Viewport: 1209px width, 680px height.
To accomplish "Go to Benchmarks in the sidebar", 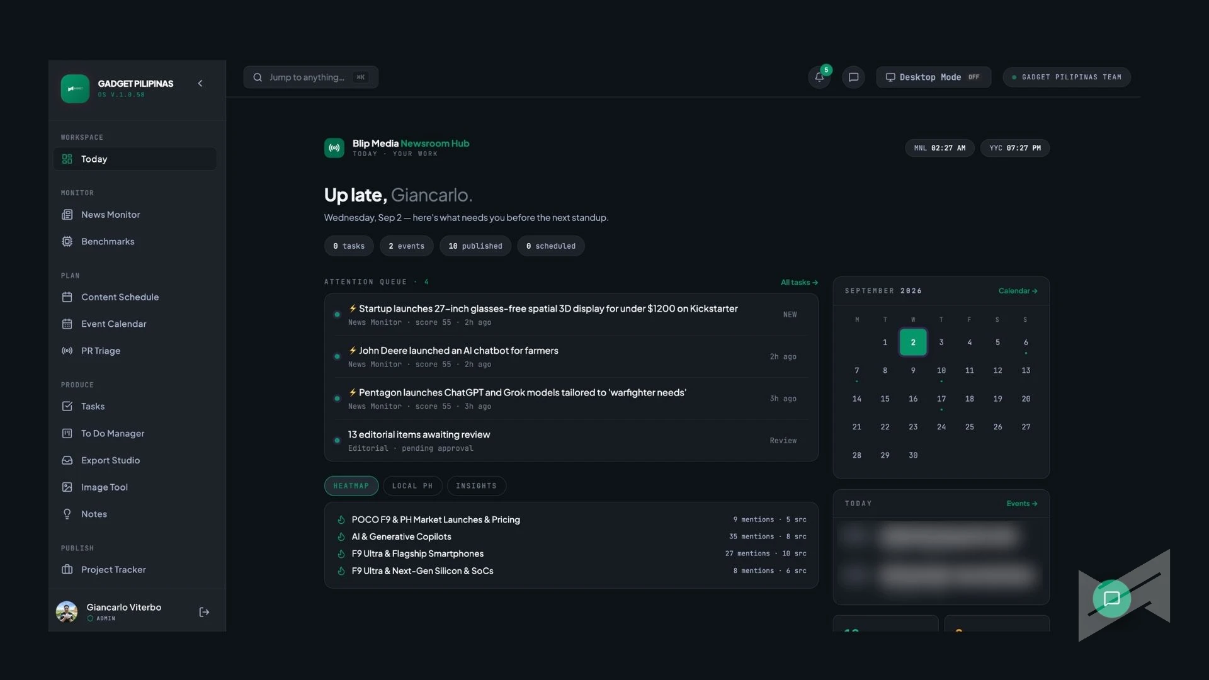I will tap(135, 242).
